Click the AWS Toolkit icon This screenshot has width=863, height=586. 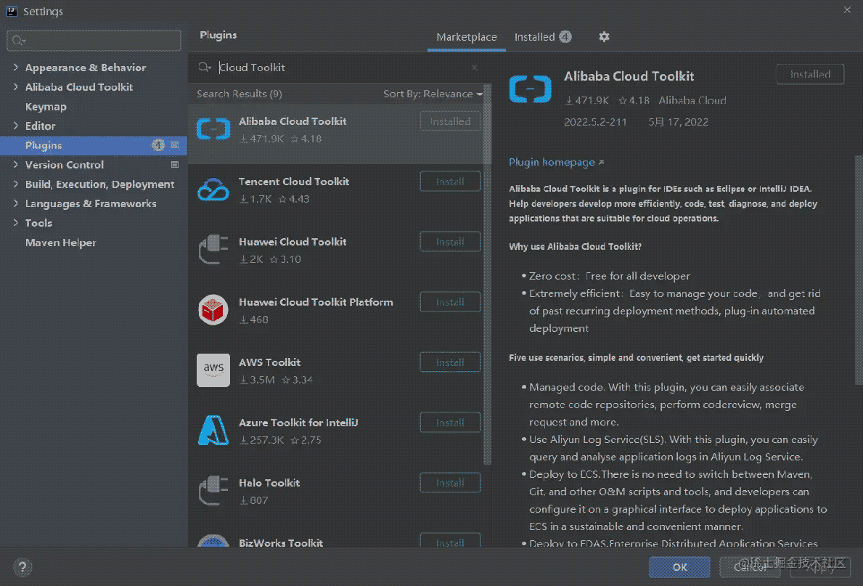click(213, 370)
